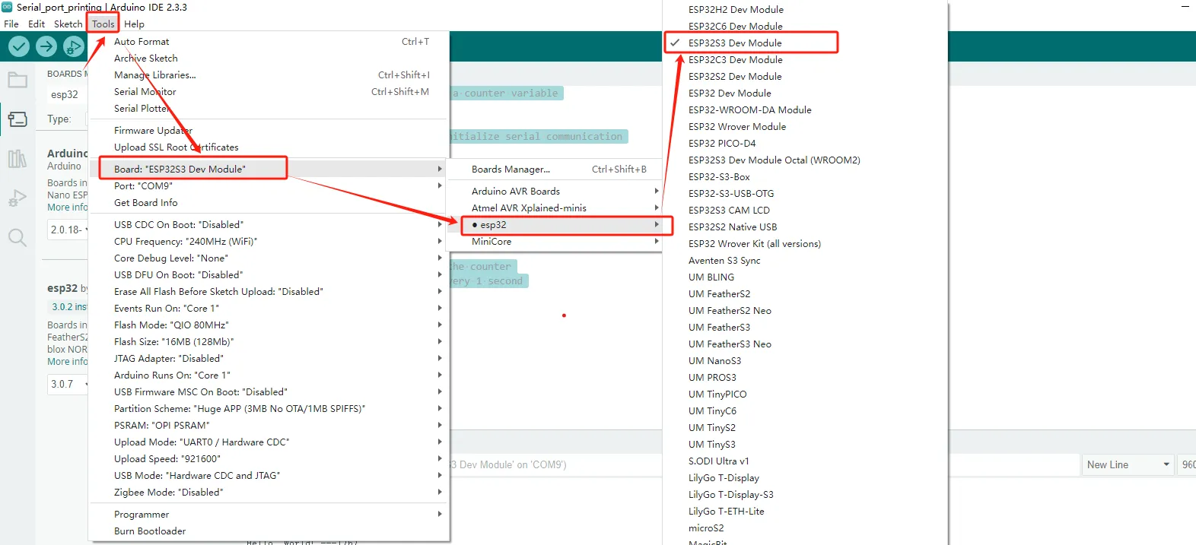Select S.ODI Ultra v1 board entry
This screenshot has width=1196, height=545.
click(806, 461)
